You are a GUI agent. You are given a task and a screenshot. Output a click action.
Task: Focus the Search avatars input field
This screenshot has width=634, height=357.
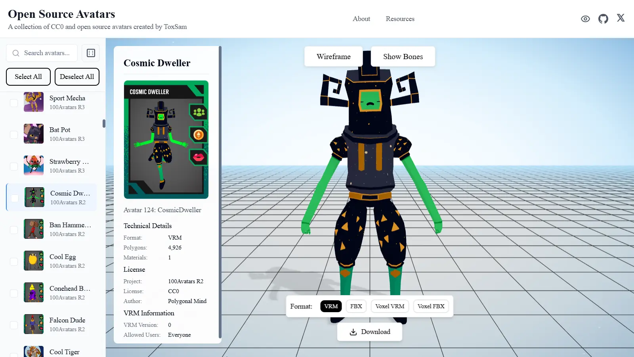[x=42, y=53]
